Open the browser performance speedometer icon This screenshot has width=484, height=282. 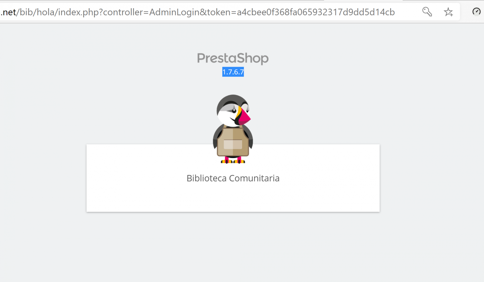coord(476,11)
